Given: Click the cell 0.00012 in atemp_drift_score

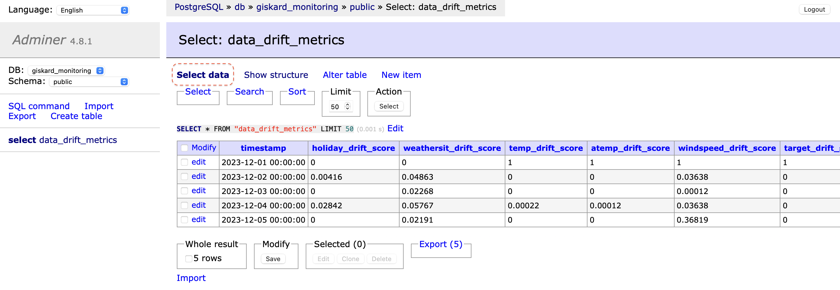Looking at the screenshot, I should click(630, 205).
